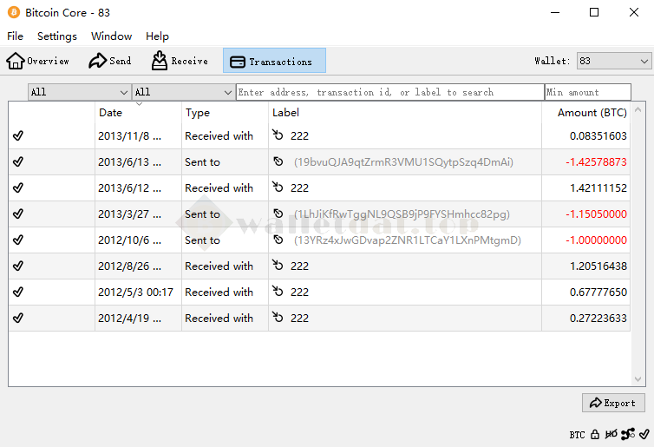The width and height of the screenshot is (654, 447).
Task: Expand the date filter dropdown
Action: [x=79, y=92]
